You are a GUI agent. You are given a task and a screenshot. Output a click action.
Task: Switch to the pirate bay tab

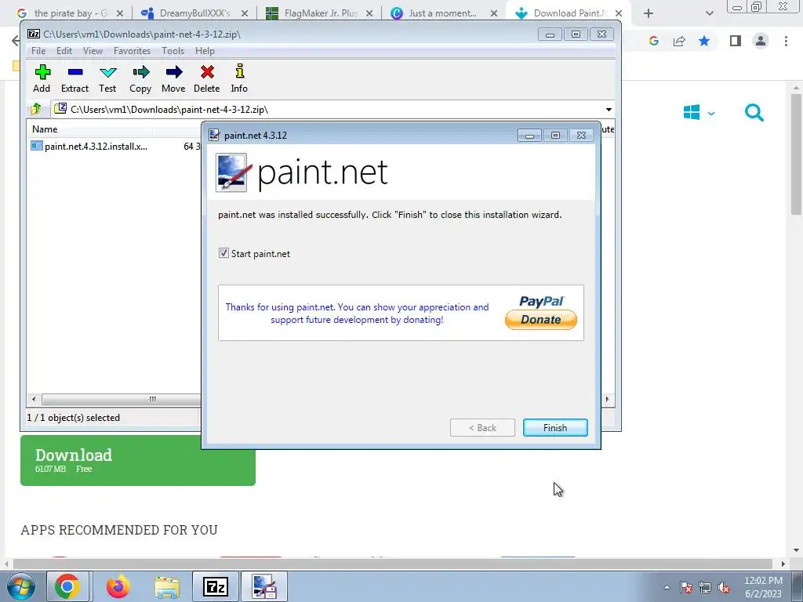(69, 13)
